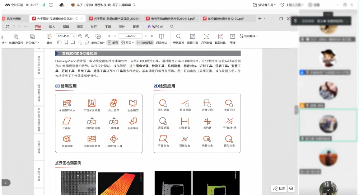Switch to 光子精密-测量仪器产品目录 tab
Screen dimensions: 359x195
pyautogui.click(x=114, y=19)
